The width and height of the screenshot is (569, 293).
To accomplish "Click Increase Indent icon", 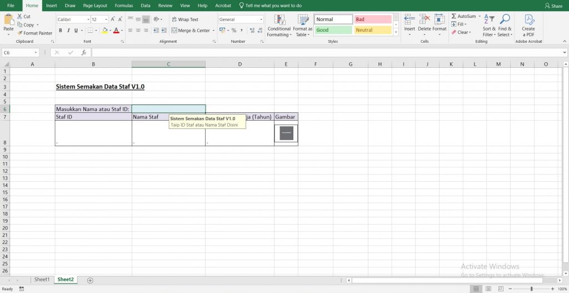I will (x=164, y=31).
